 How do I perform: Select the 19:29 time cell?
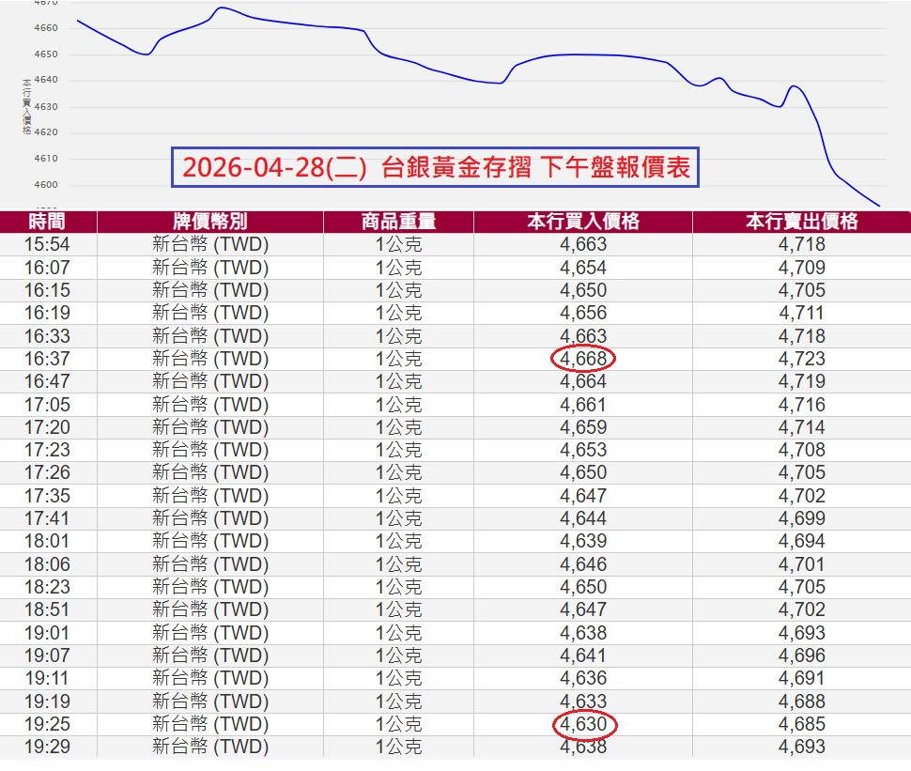coord(47,747)
